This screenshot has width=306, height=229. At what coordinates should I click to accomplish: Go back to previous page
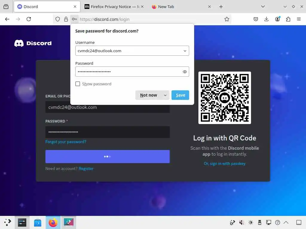click(x=7, y=19)
